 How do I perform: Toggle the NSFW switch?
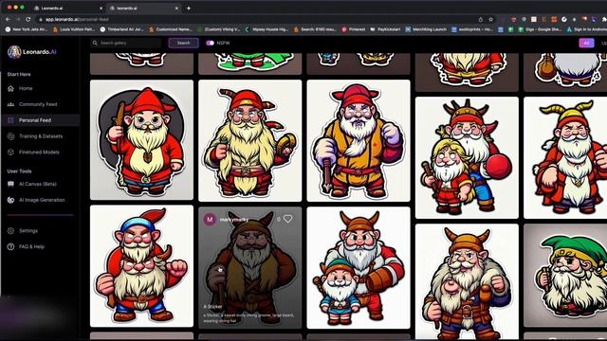click(211, 43)
